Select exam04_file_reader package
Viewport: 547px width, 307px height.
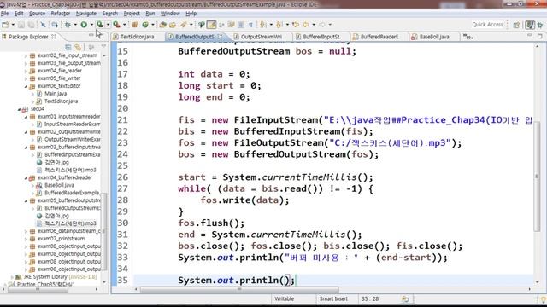click(x=59, y=71)
